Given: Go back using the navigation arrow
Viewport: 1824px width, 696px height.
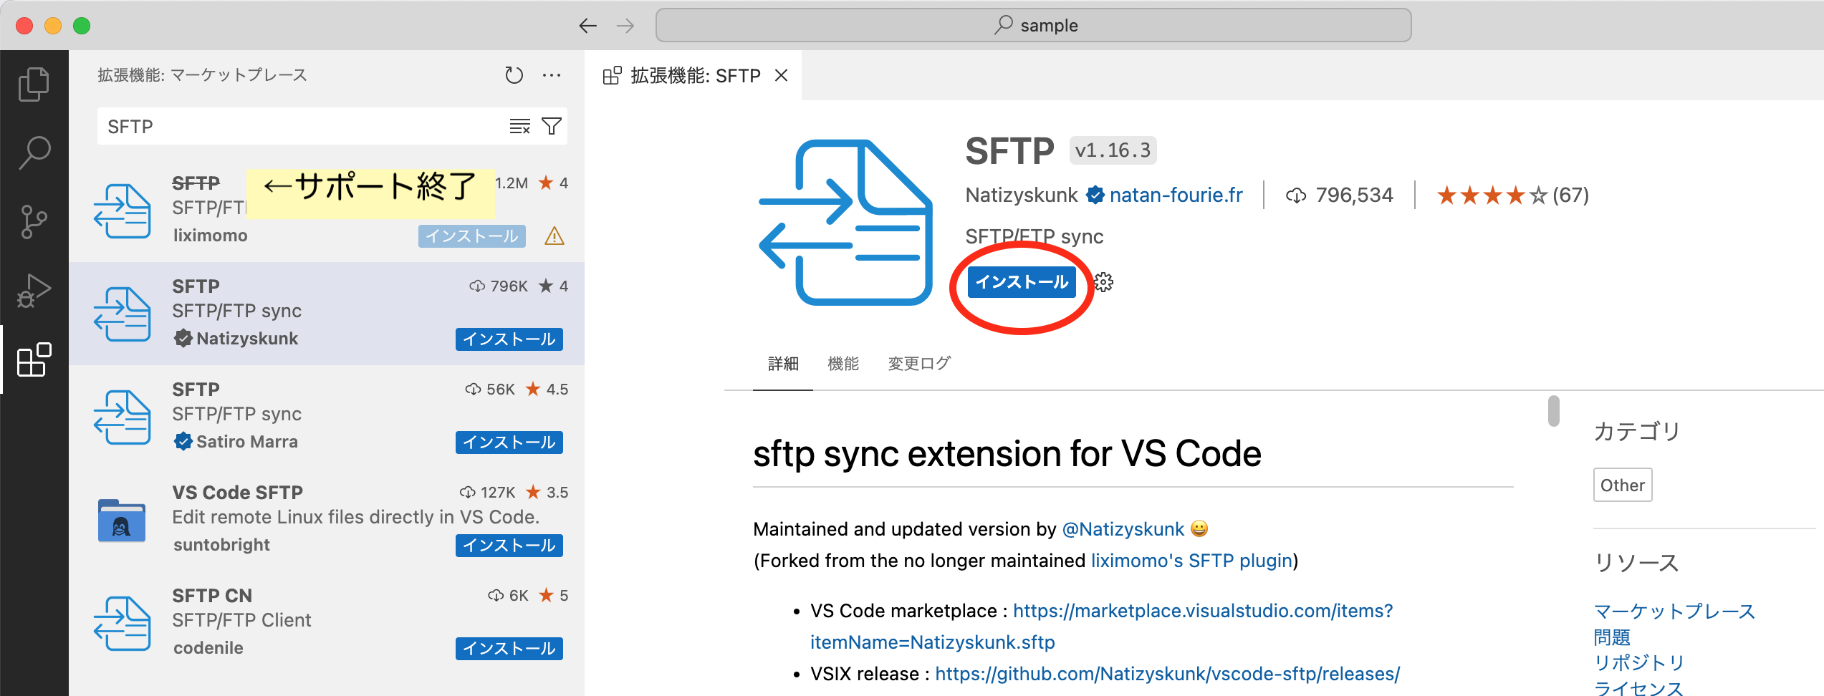Looking at the screenshot, I should tap(588, 26).
